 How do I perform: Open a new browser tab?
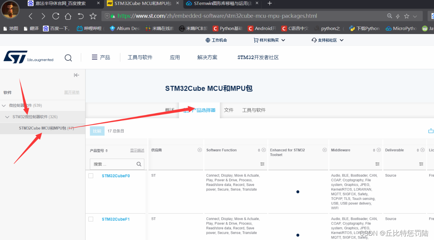point(270,4)
